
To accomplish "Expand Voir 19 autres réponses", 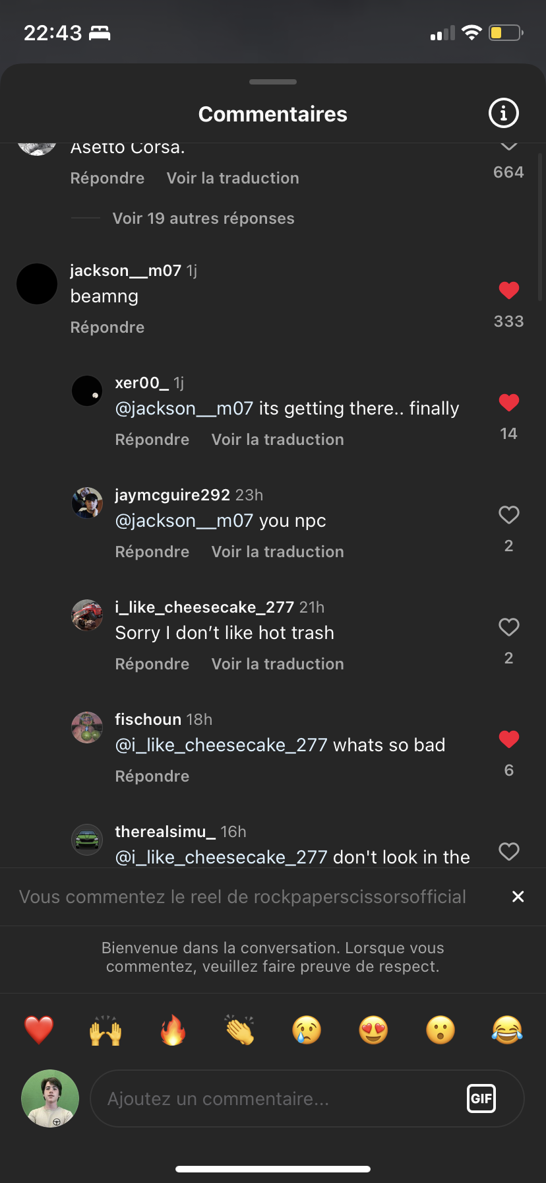I will (203, 219).
